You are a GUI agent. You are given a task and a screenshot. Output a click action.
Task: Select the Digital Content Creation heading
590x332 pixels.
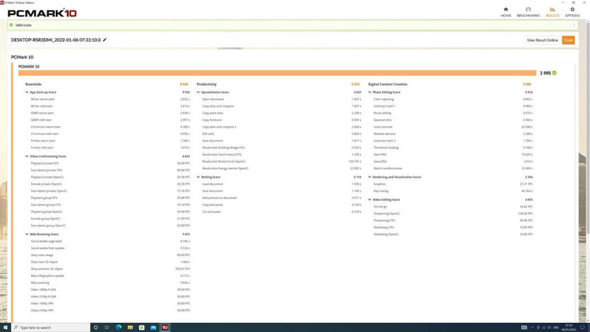point(388,84)
